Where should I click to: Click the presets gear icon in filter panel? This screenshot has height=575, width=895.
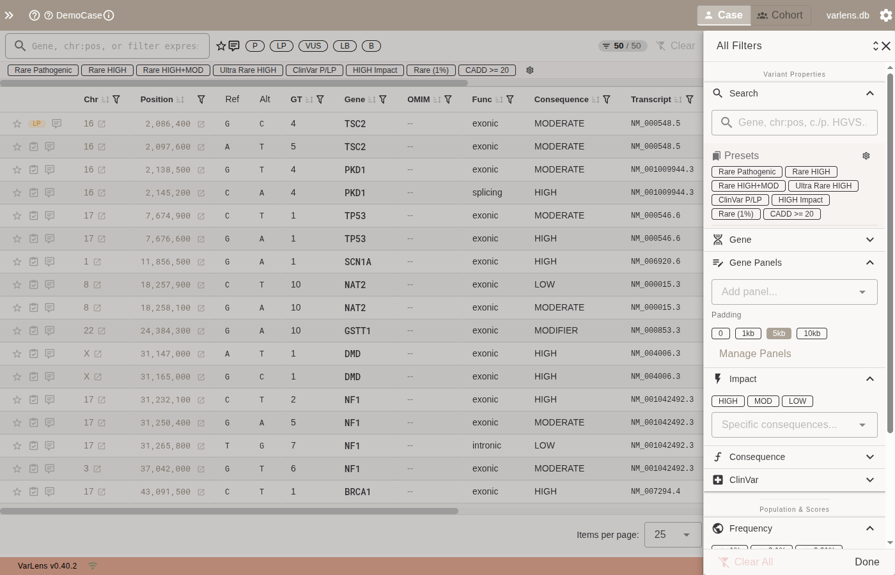click(866, 156)
